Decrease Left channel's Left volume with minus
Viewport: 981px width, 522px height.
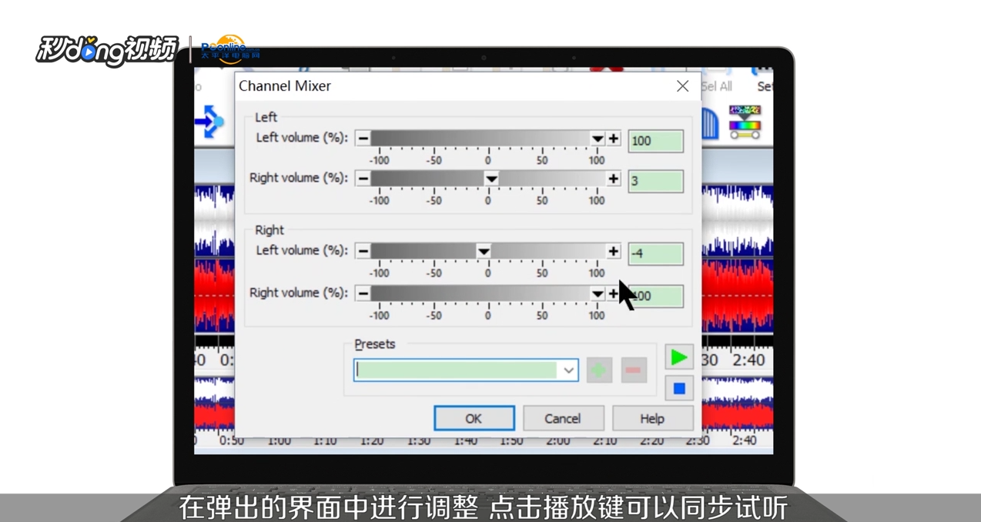363,139
